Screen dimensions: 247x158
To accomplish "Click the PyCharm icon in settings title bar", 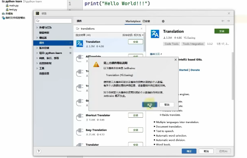I will click(37, 14).
